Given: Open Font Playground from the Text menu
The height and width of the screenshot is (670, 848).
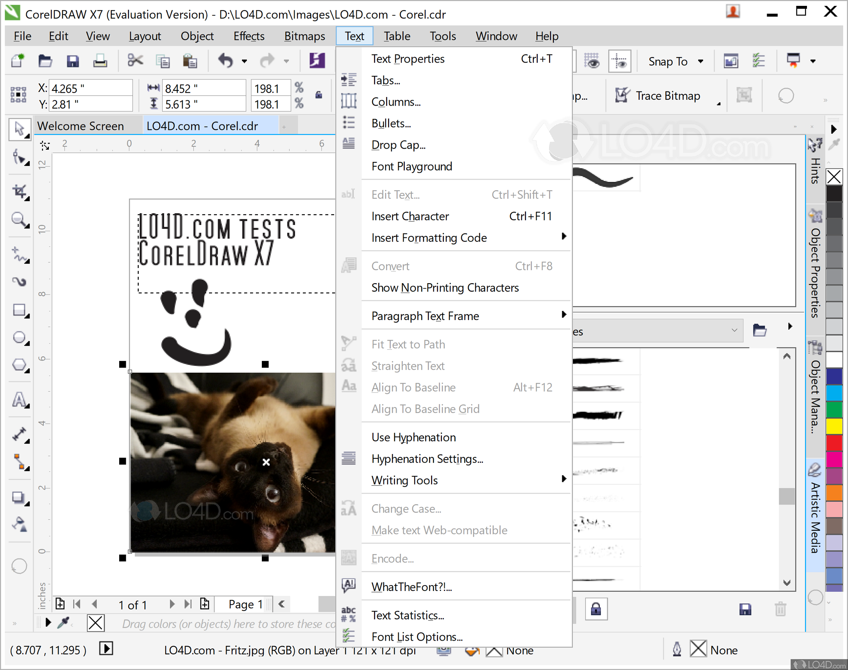Looking at the screenshot, I should click(x=412, y=166).
